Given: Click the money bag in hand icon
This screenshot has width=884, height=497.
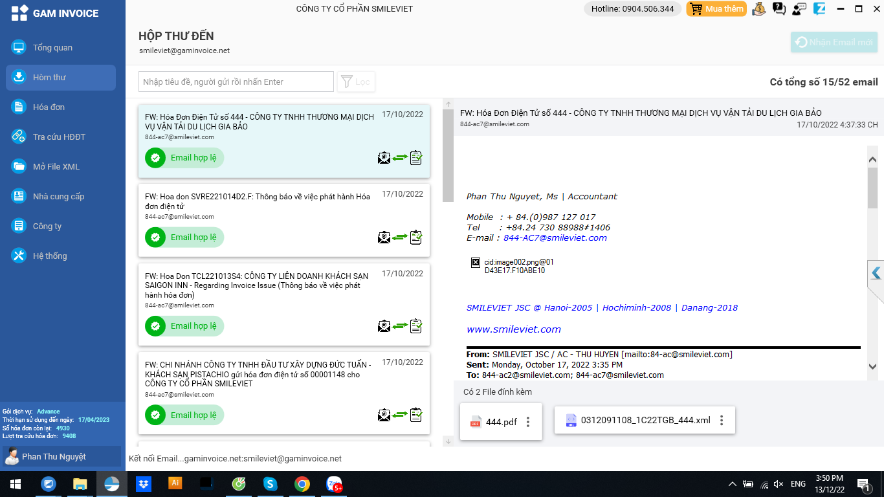Looking at the screenshot, I should [759, 9].
